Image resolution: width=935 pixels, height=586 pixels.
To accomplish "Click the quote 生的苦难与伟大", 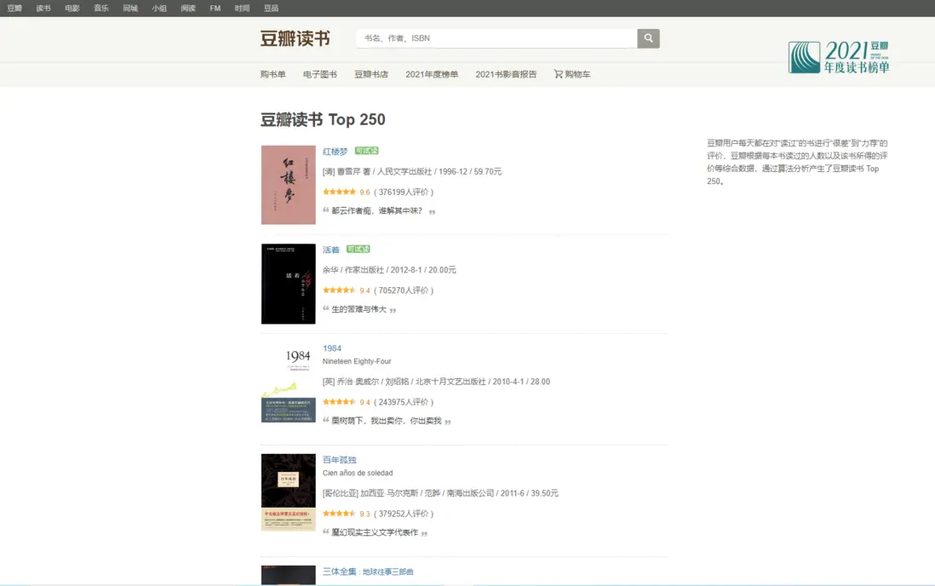I will 359,309.
